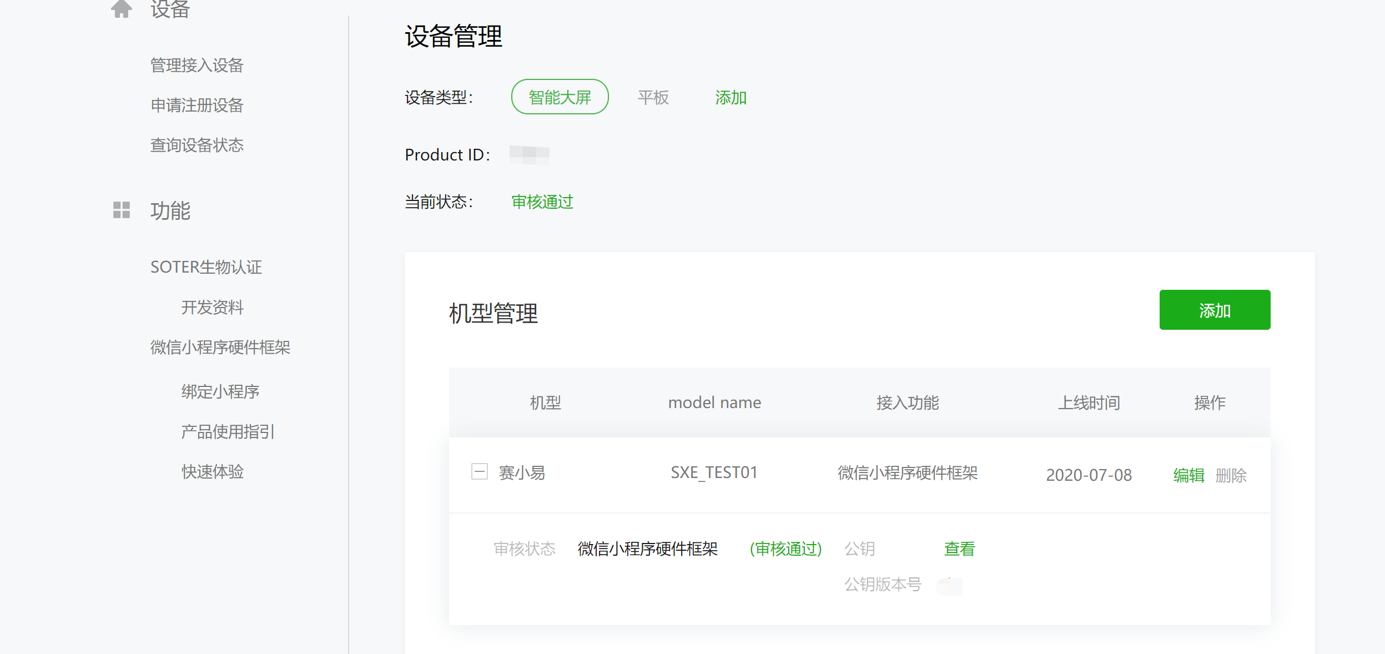The height and width of the screenshot is (654, 1385).
Task: Open 绑定小程序 page
Action: click(x=220, y=392)
